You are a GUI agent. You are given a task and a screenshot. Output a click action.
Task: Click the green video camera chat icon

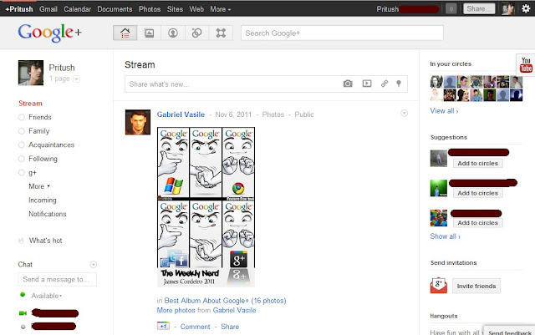tap(23, 312)
